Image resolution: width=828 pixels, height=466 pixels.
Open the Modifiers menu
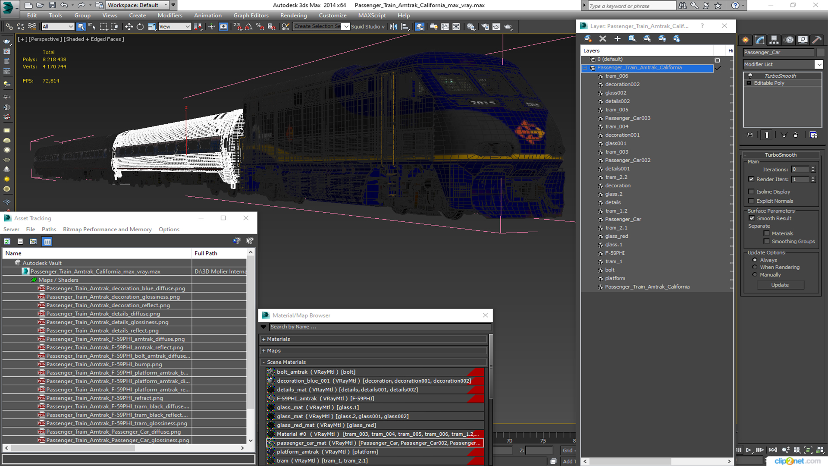[x=170, y=16]
